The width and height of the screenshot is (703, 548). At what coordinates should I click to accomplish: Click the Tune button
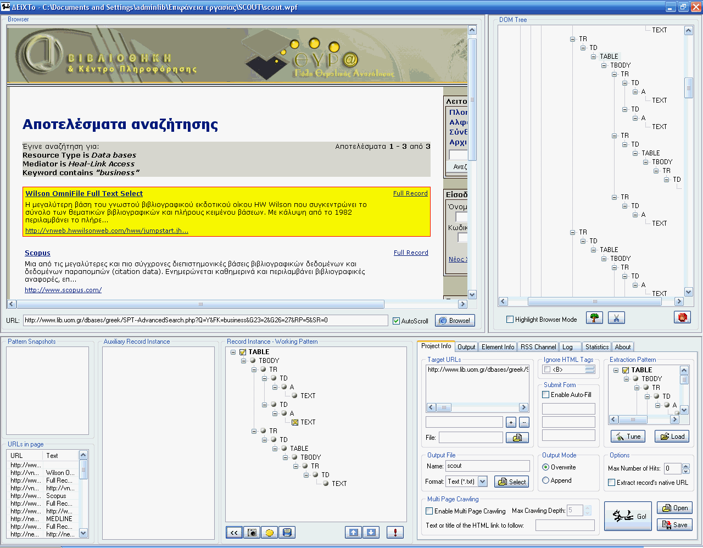(628, 437)
